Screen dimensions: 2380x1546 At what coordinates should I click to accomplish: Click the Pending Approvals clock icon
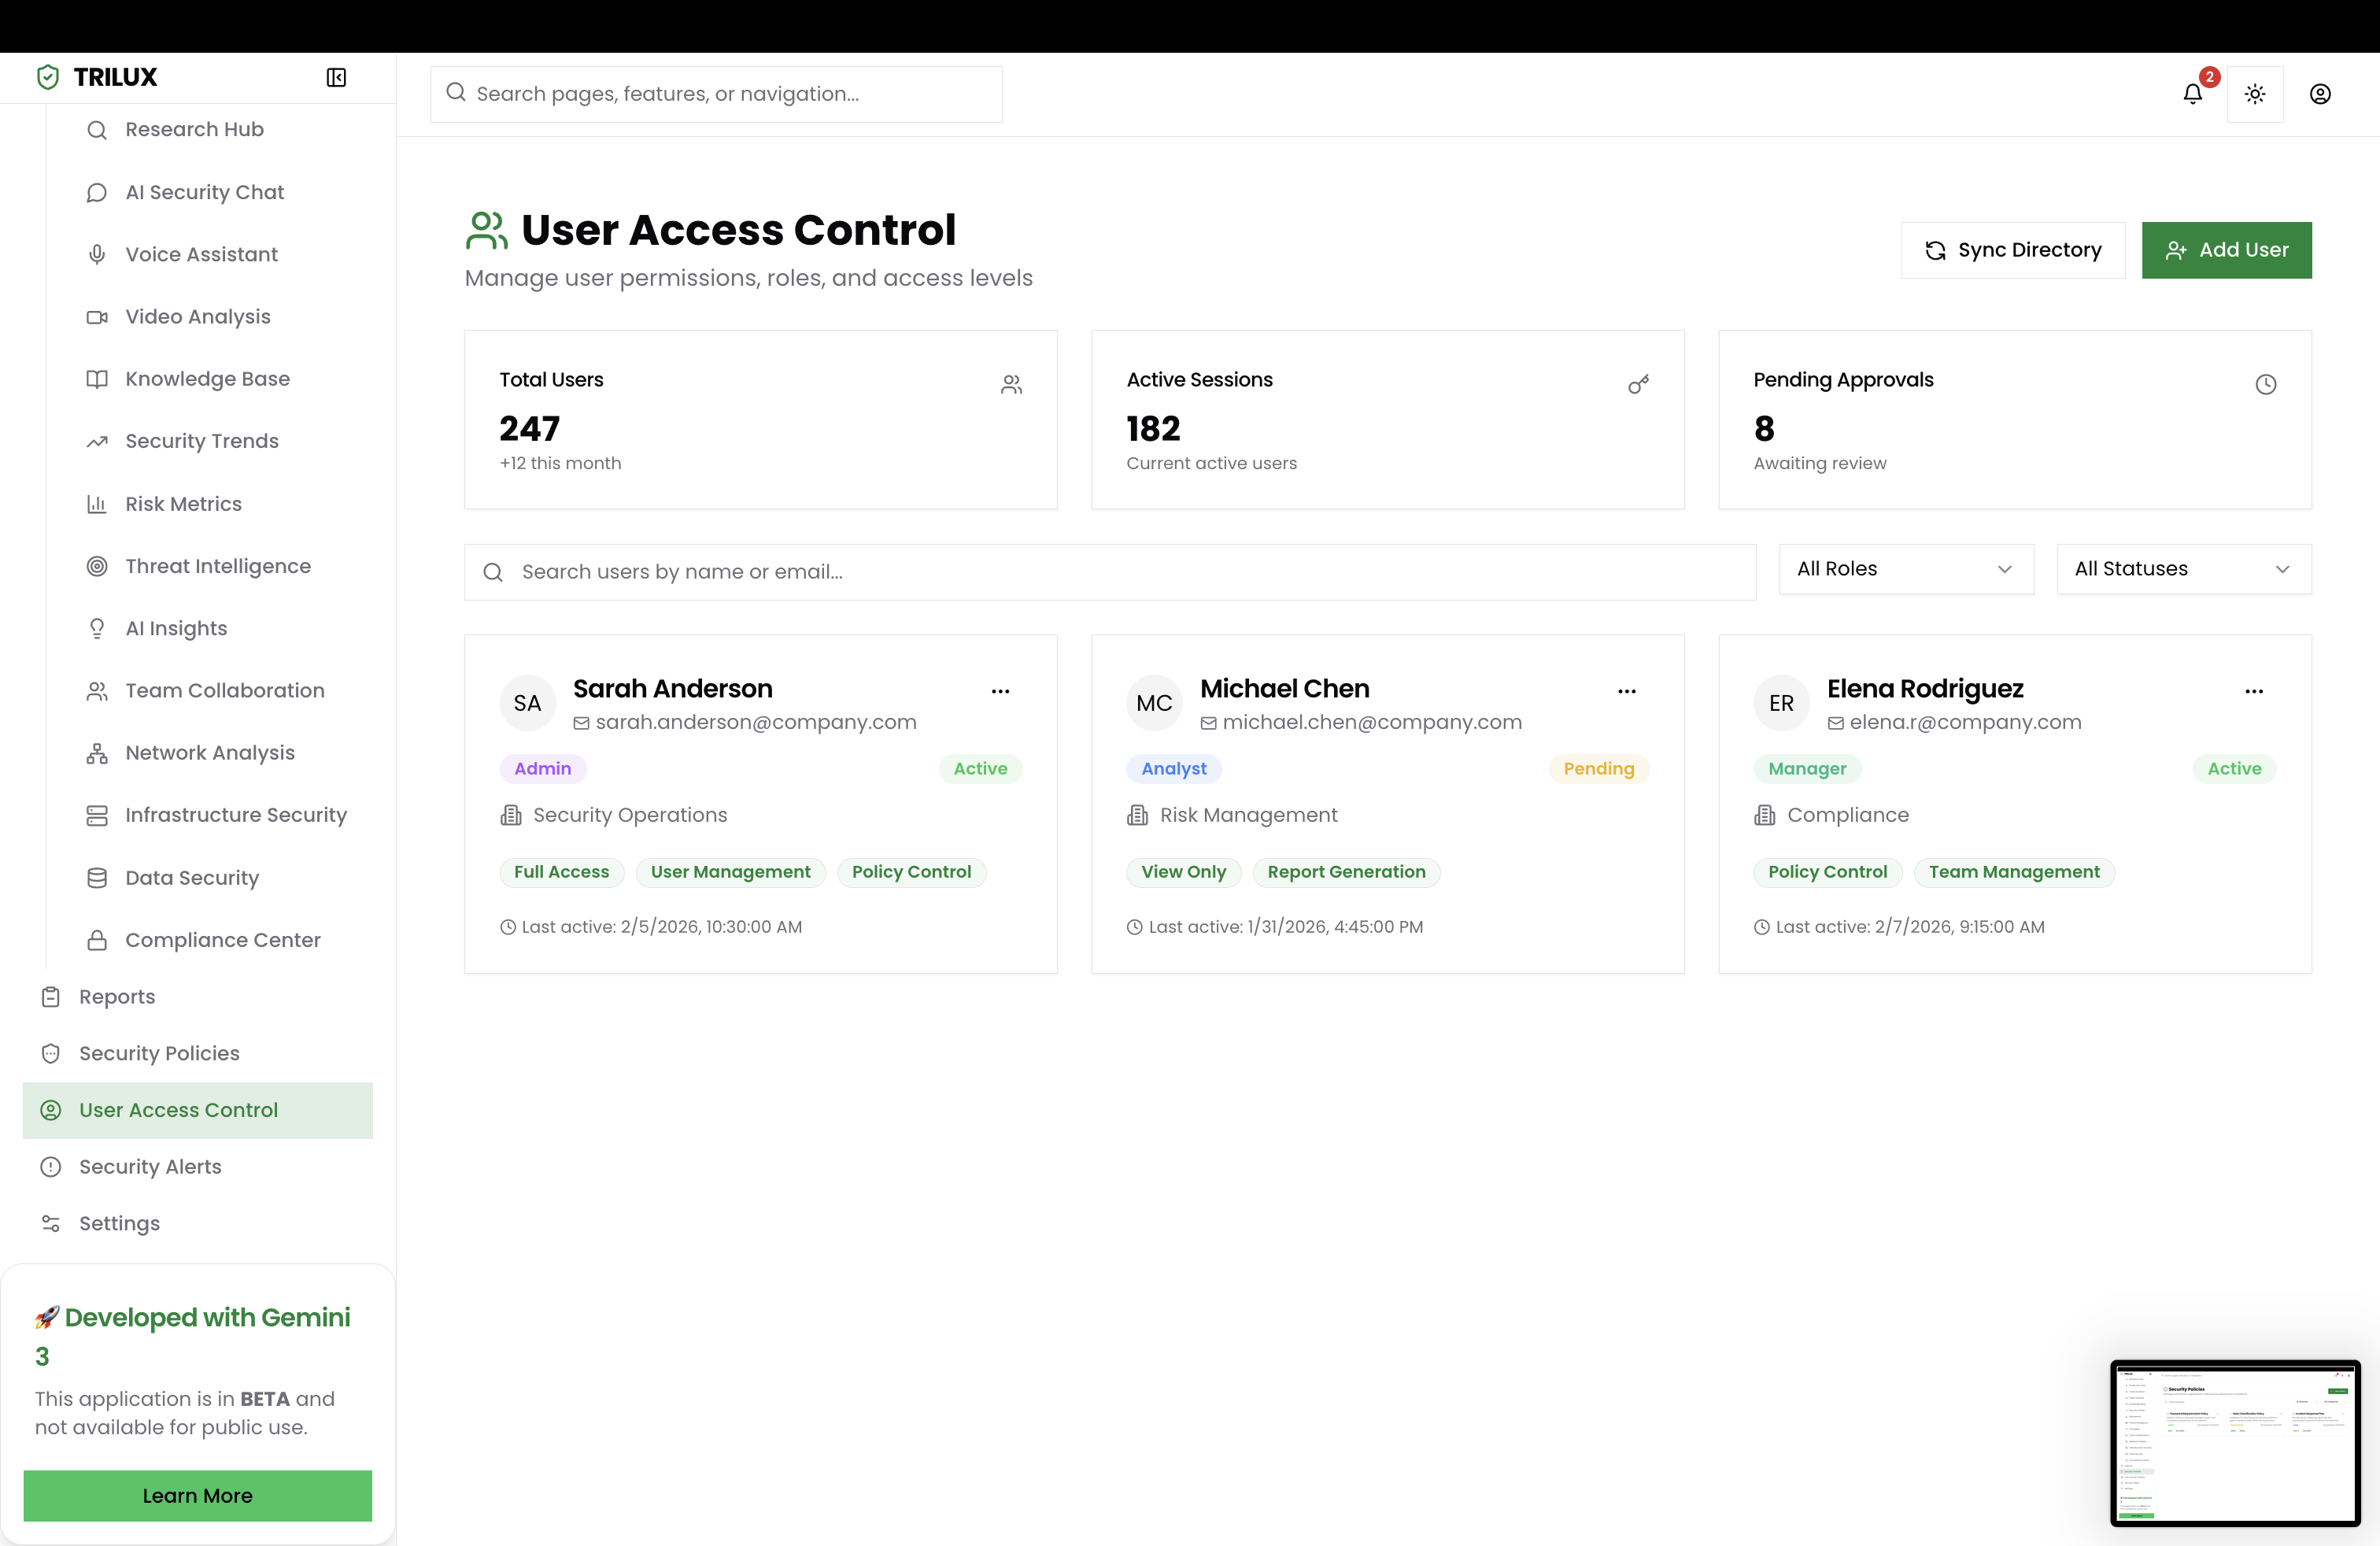2265,384
